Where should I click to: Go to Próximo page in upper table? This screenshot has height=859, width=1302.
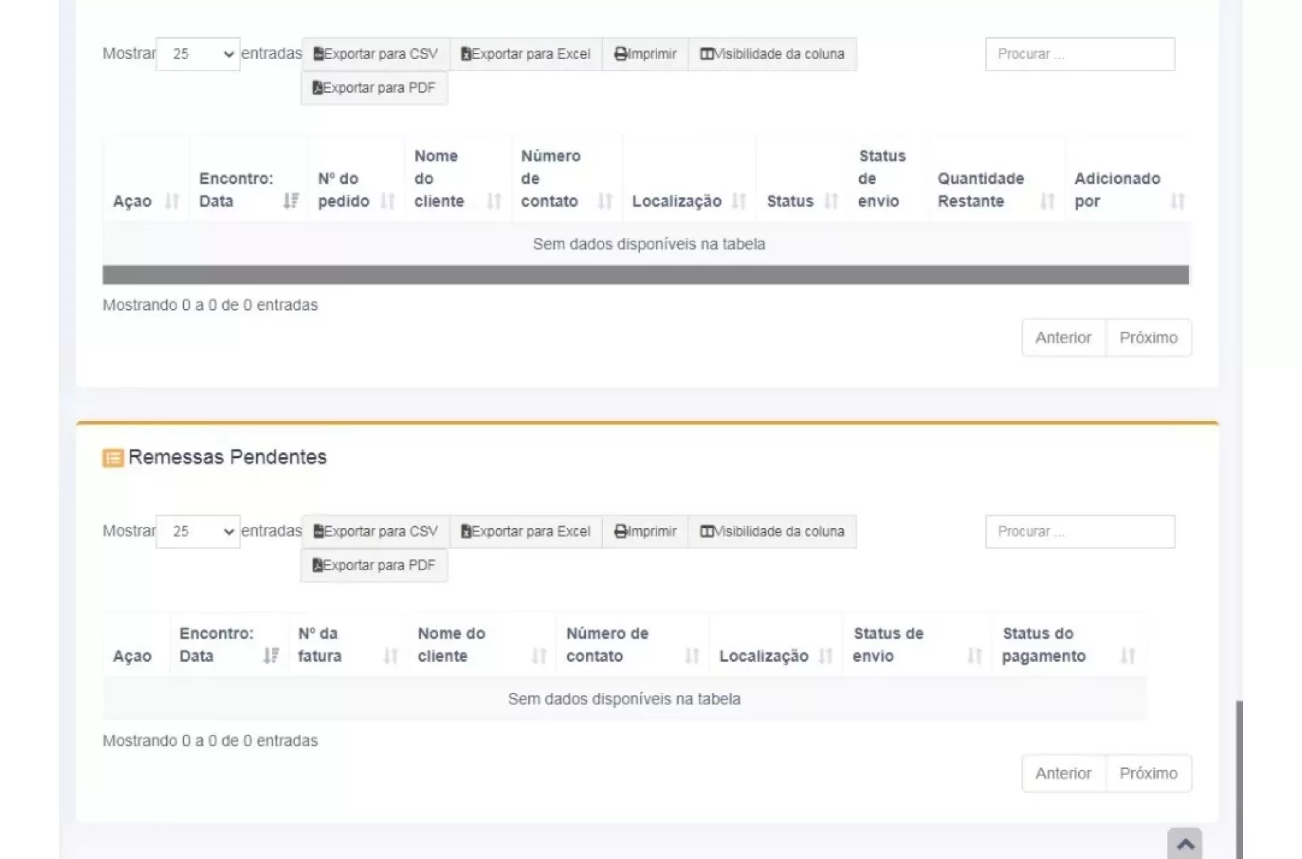1148,338
